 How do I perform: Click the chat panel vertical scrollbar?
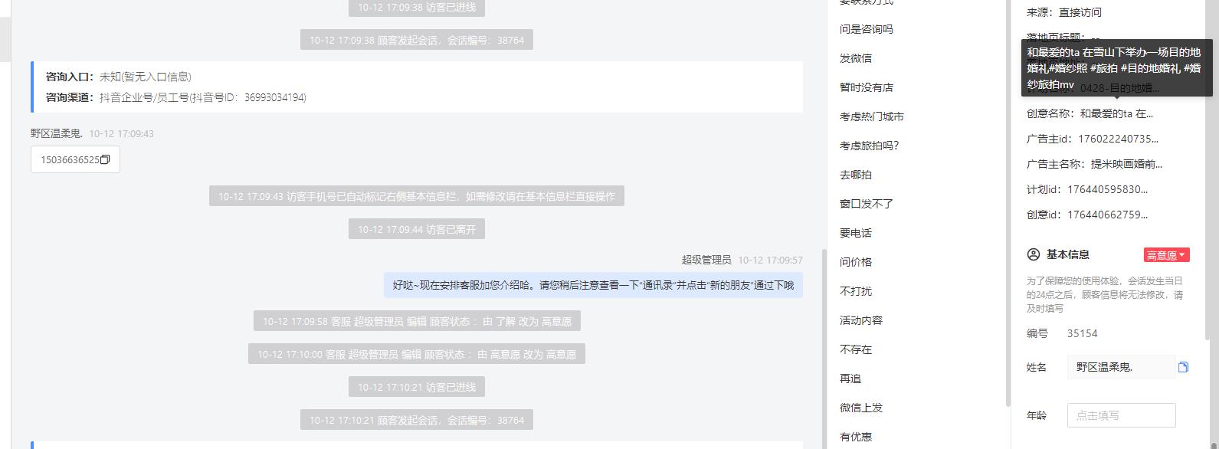point(823,345)
